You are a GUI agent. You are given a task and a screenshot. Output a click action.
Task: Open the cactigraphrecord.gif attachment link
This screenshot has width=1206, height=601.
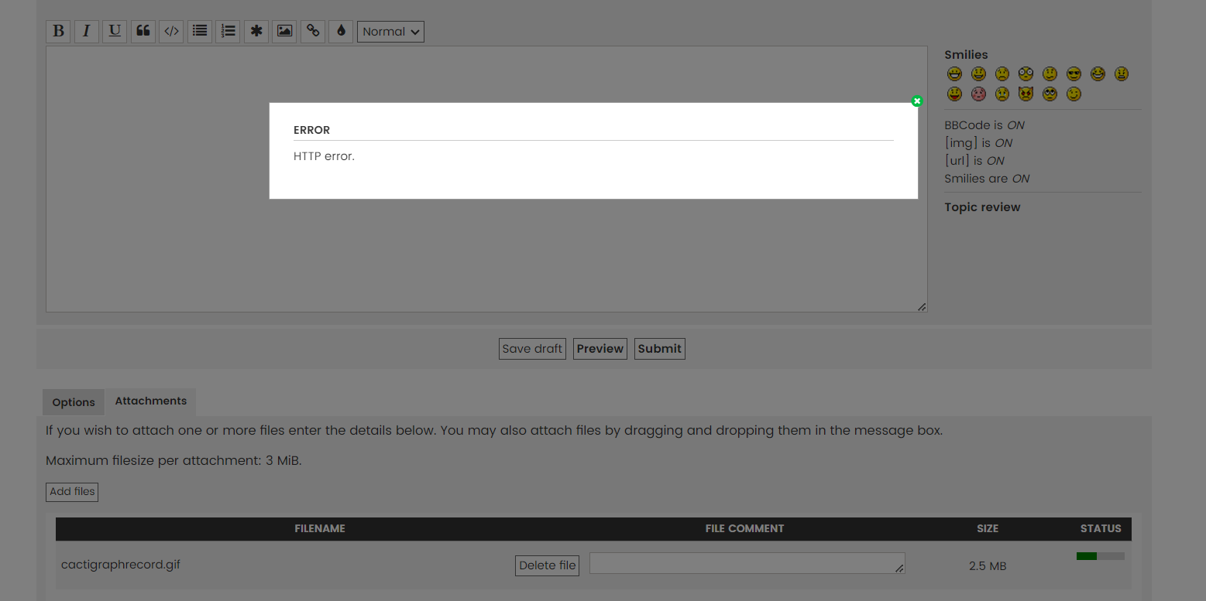[x=121, y=565]
